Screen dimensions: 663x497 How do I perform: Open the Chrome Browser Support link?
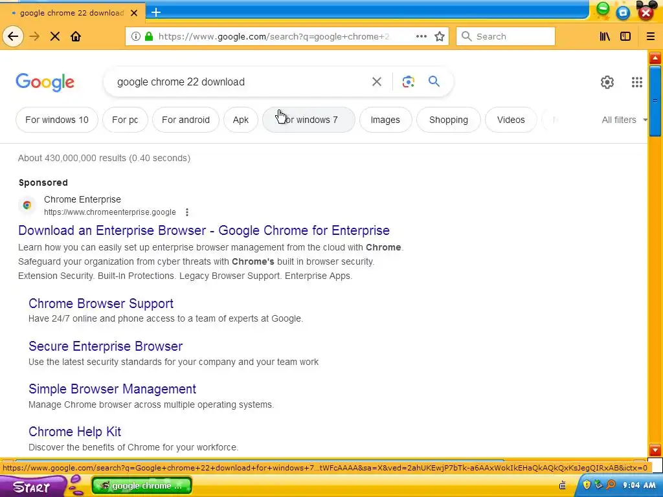click(x=101, y=304)
